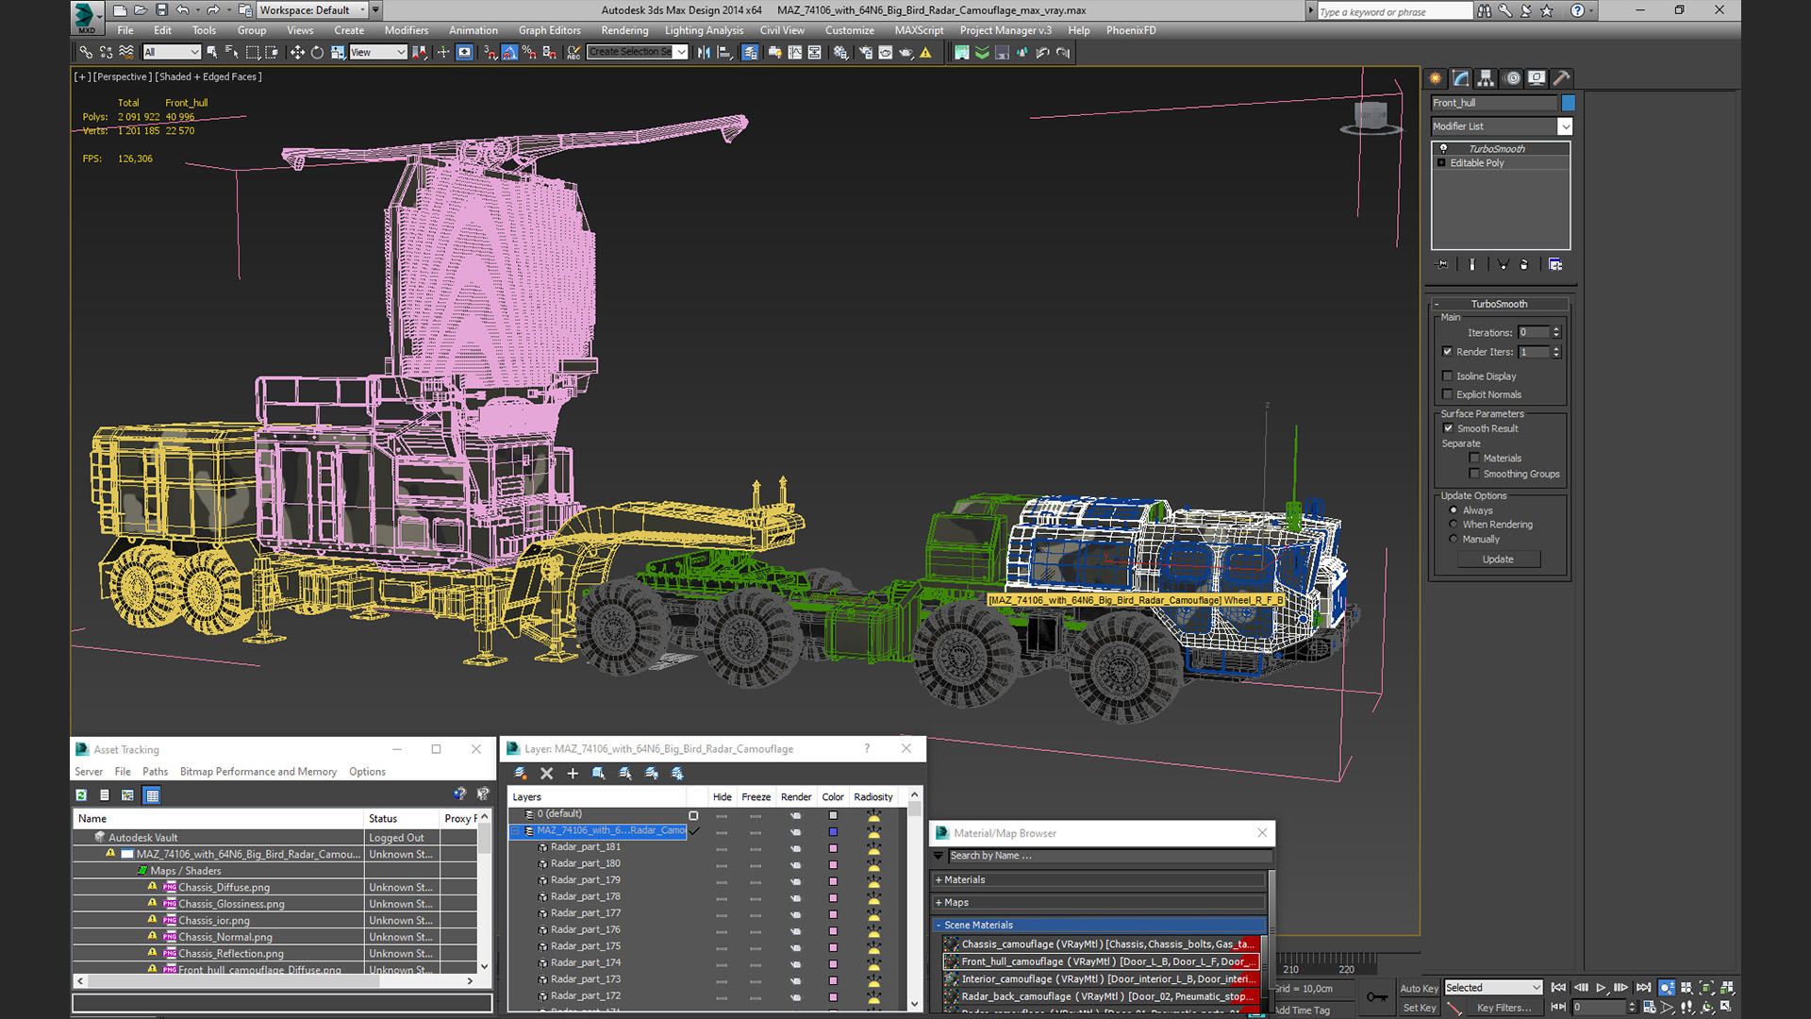Image resolution: width=1811 pixels, height=1019 pixels.
Task: Switch Asset Tracking to table view
Action: [x=152, y=795]
